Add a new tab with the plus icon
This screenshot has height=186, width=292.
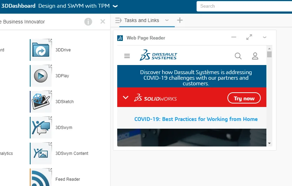pos(180,20)
